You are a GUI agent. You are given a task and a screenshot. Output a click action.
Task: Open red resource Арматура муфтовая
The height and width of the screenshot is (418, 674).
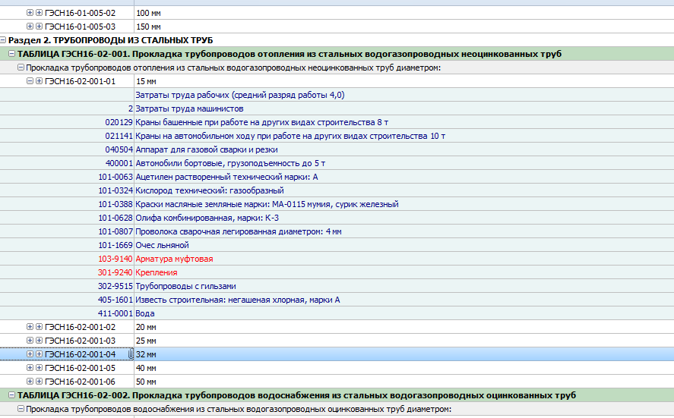pyautogui.click(x=174, y=259)
